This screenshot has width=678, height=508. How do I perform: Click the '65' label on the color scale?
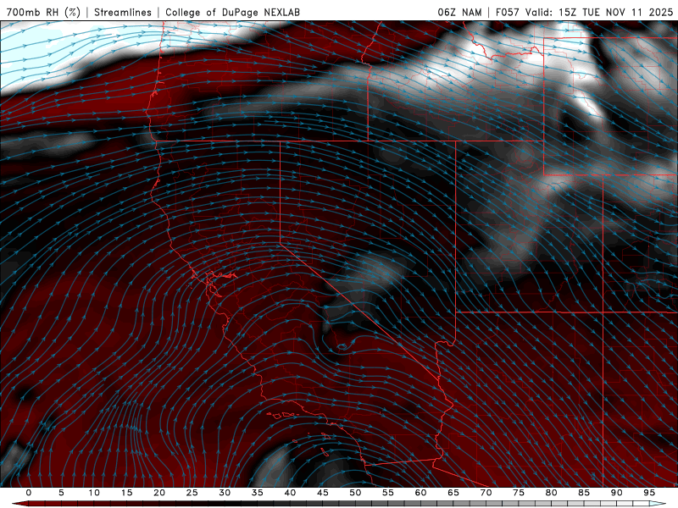[x=453, y=493]
